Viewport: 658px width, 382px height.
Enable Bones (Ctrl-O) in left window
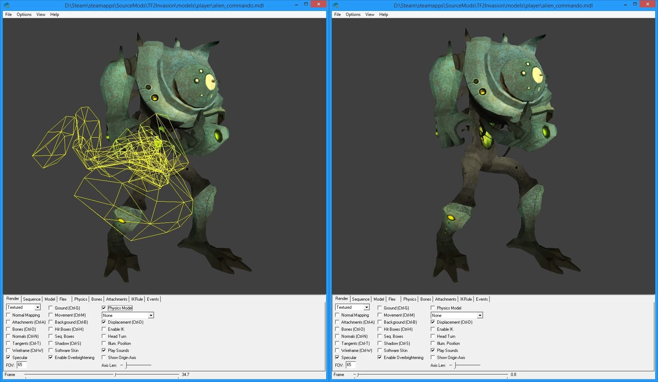[x=8, y=329]
